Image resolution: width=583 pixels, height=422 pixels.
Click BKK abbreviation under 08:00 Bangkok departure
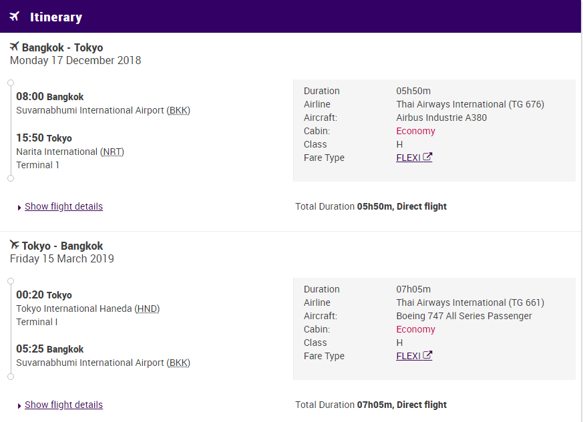(x=178, y=110)
